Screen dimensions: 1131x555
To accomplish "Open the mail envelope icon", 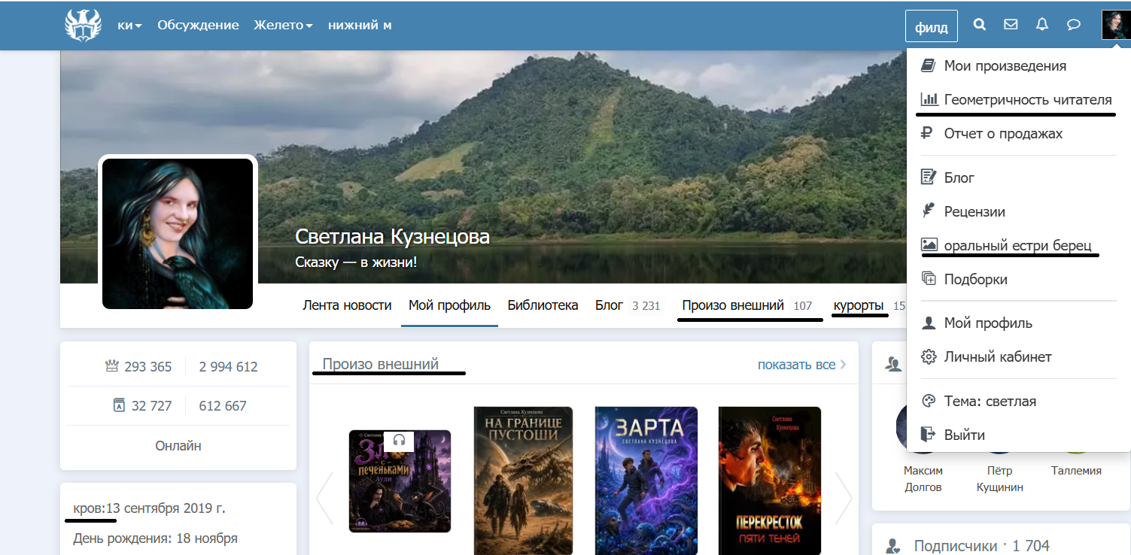I will click(1011, 25).
